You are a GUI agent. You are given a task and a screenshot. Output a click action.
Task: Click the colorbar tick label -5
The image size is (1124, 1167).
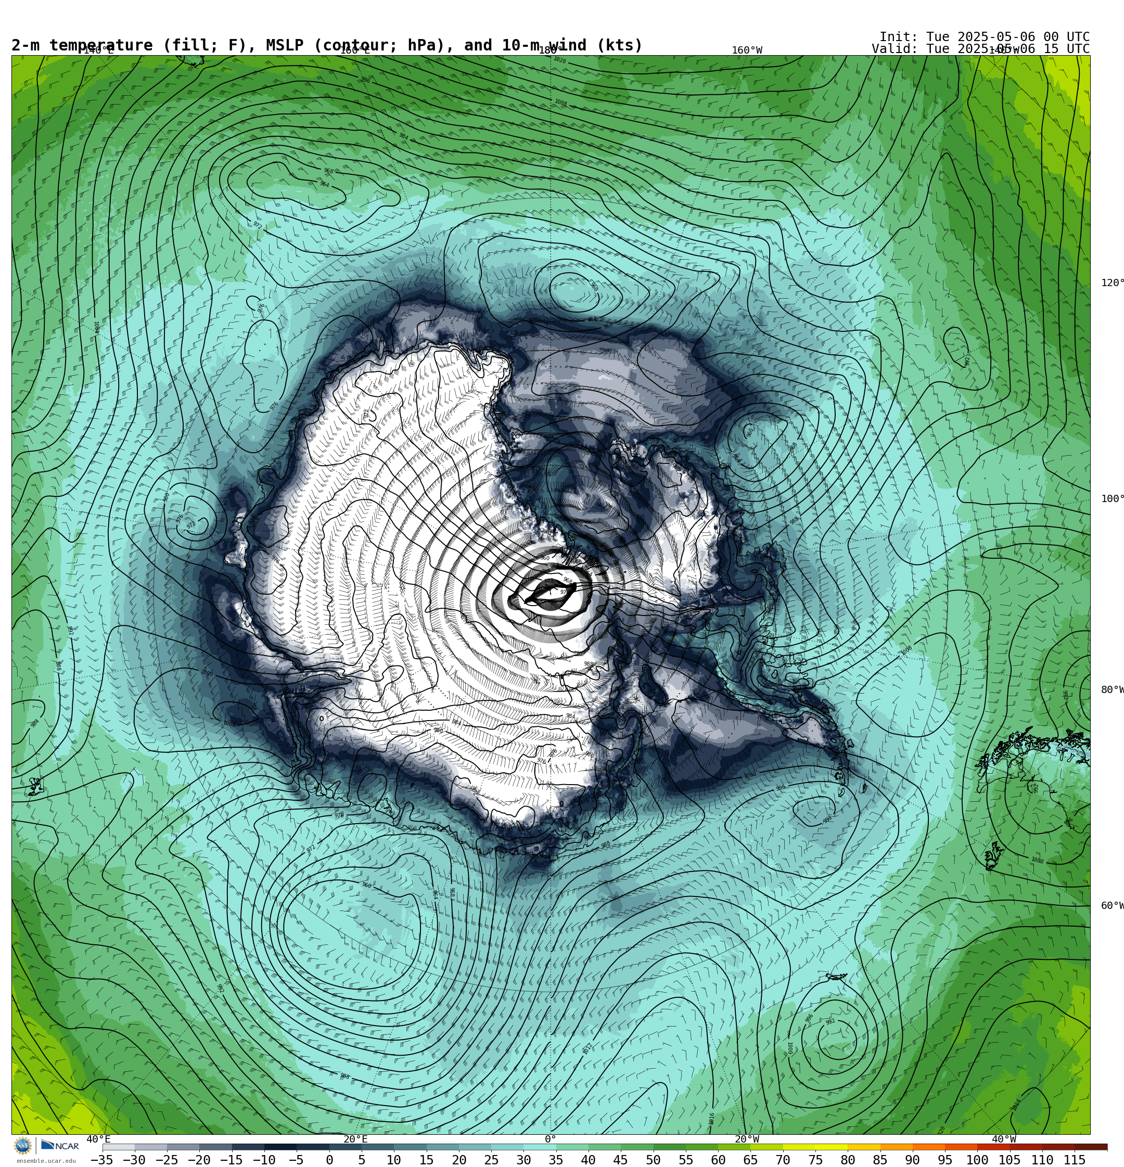click(x=297, y=1160)
